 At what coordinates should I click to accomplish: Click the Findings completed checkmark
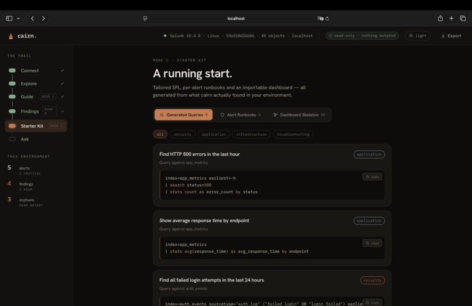pos(62,111)
